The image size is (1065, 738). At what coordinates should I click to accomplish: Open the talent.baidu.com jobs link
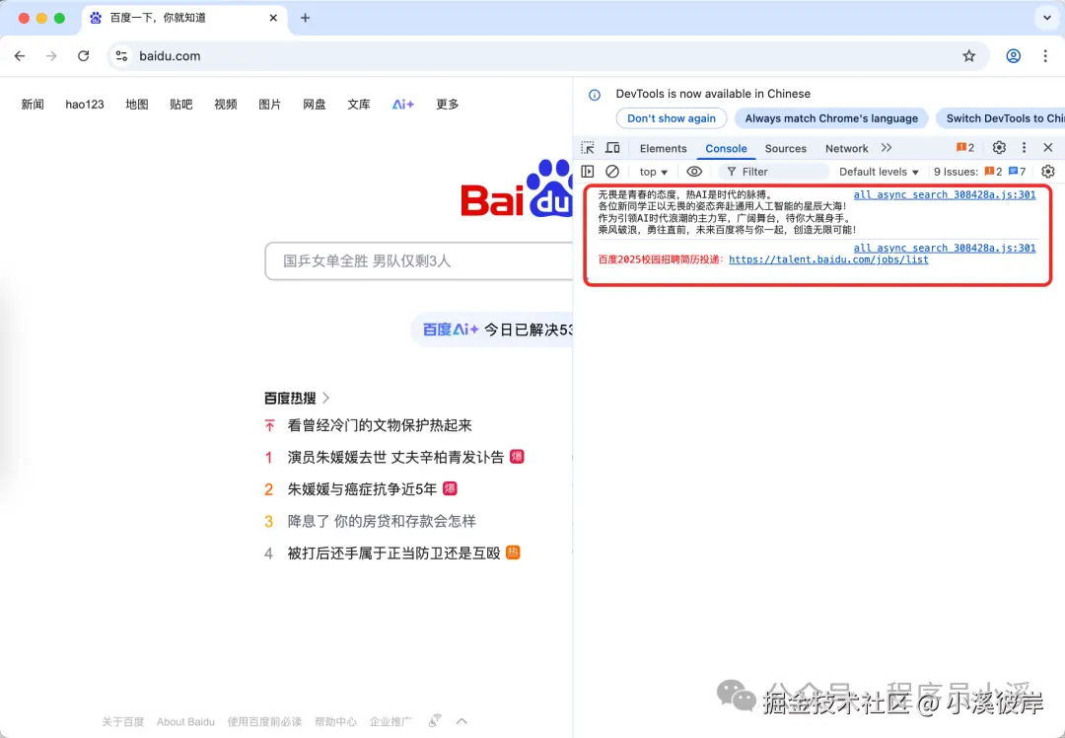pyautogui.click(x=828, y=259)
